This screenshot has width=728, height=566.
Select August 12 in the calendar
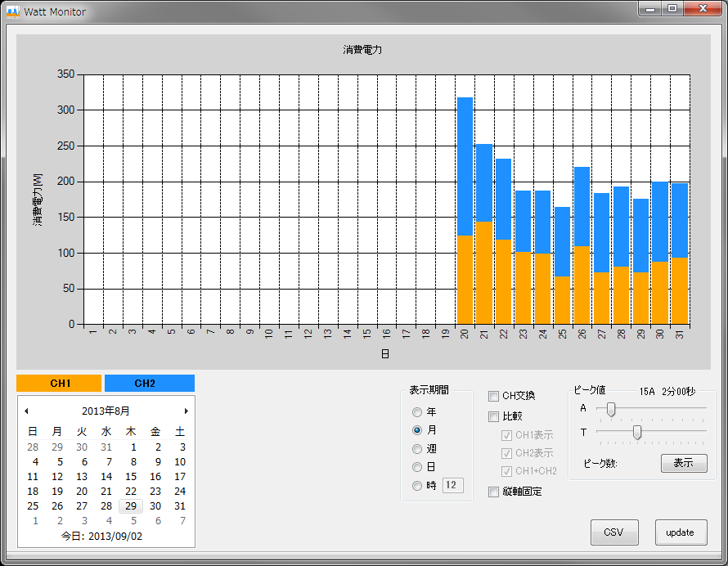[57, 477]
